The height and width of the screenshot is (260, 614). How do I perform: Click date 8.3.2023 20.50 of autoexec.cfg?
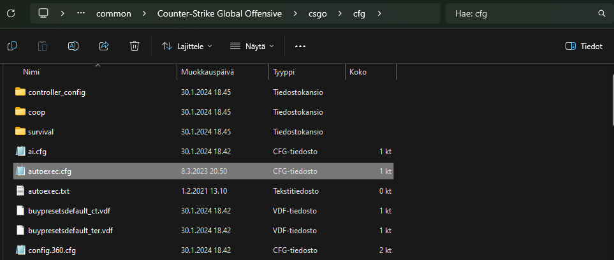[204, 171]
